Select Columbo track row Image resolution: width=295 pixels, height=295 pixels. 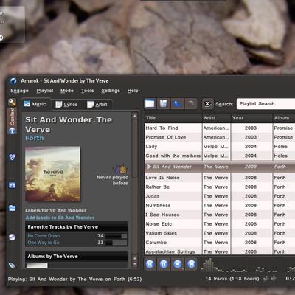coord(220,243)
